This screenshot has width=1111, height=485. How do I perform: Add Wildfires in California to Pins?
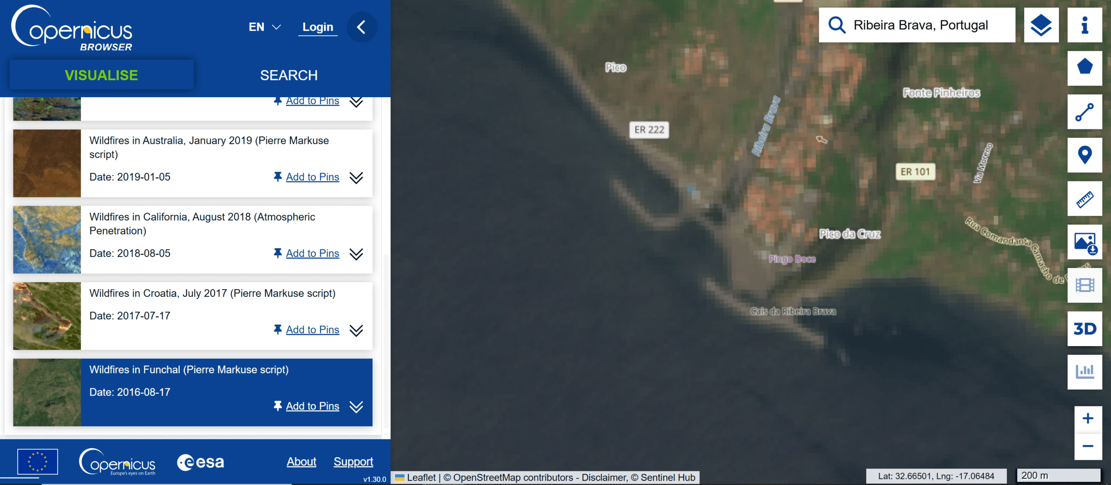point(312,253)
